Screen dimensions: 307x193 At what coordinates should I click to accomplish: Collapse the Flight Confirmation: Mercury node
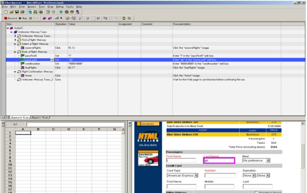pyautogui.click(x=15, y=72)
